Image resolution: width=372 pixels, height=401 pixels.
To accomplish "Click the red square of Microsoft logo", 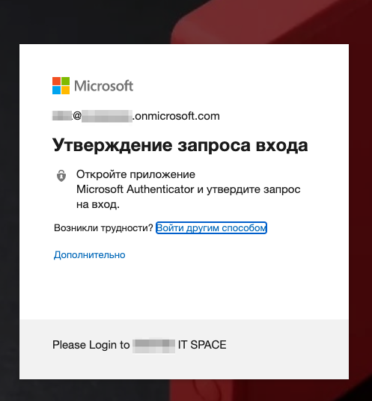I will click(x=56, y=82).
